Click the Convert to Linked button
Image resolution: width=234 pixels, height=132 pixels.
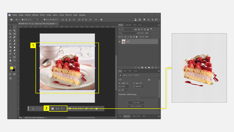(x=136, y=106)
